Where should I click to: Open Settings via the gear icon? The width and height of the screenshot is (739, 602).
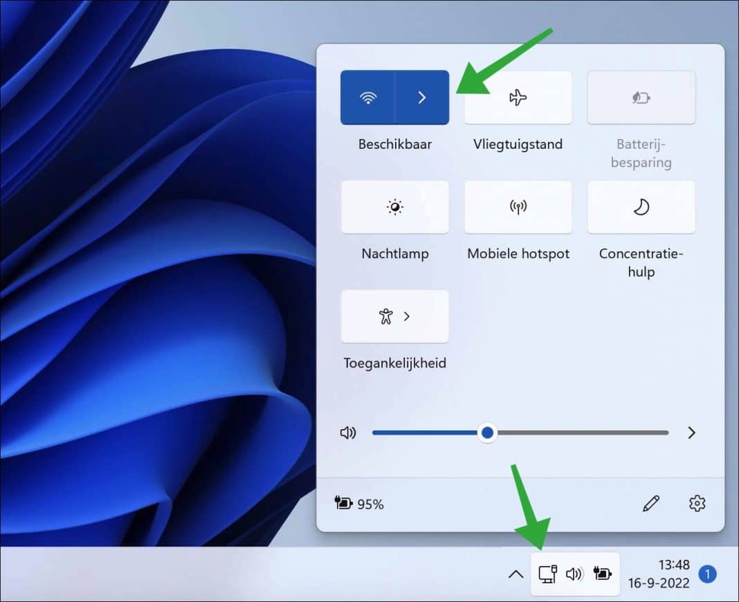click(x=696, y=504)
